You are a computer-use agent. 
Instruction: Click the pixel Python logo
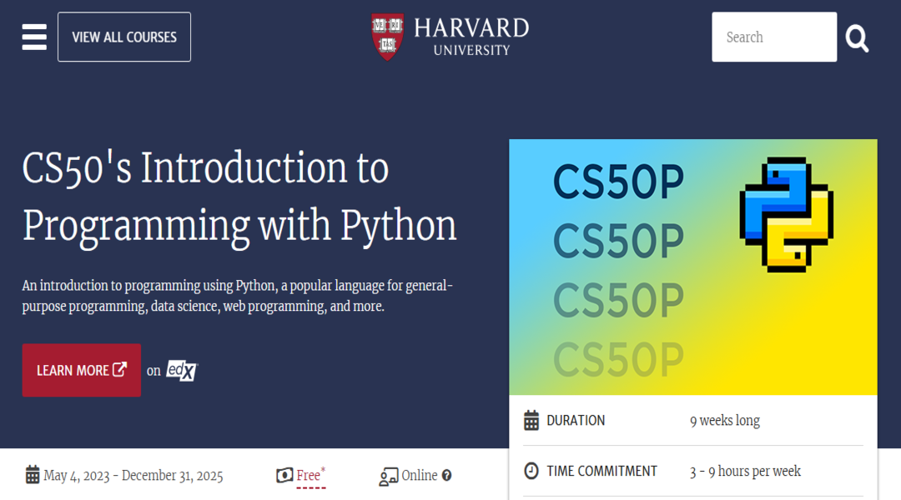point(786,215)
